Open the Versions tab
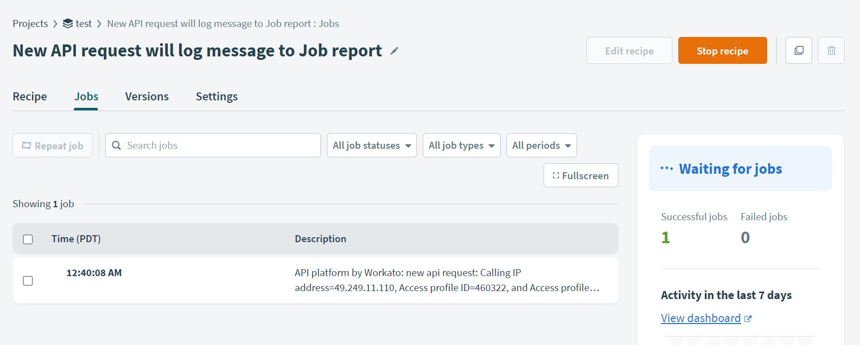The height and width of the screenshot is (345, 860). click(147, 96)
